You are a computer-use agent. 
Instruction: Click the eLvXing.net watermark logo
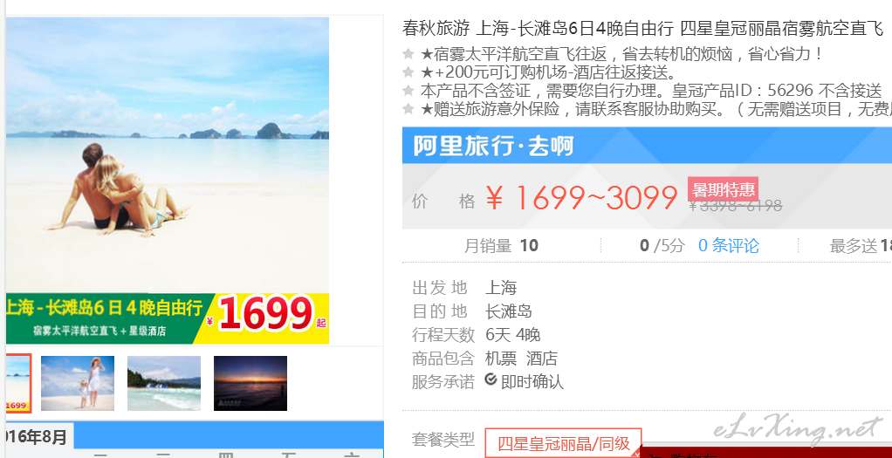[798, 427]
